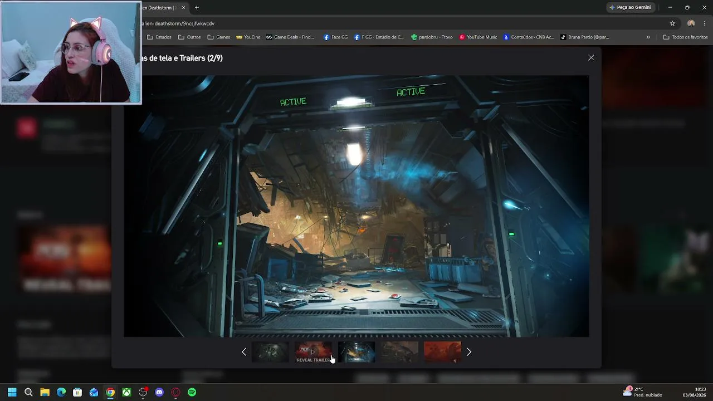Launch Microsoft Edge from the taskbar
This screenshot has height=401, width=713.
pos(61,392)
